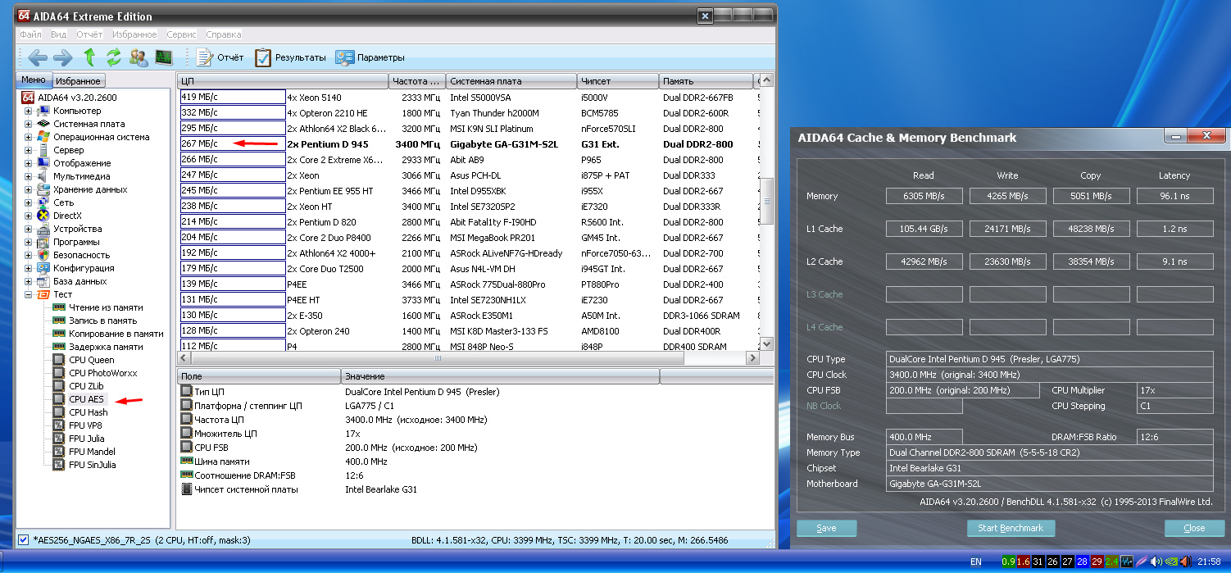Click the green Up arrow toolbar icon
Screen dimensions: 1231x573
tap(89, 57)
